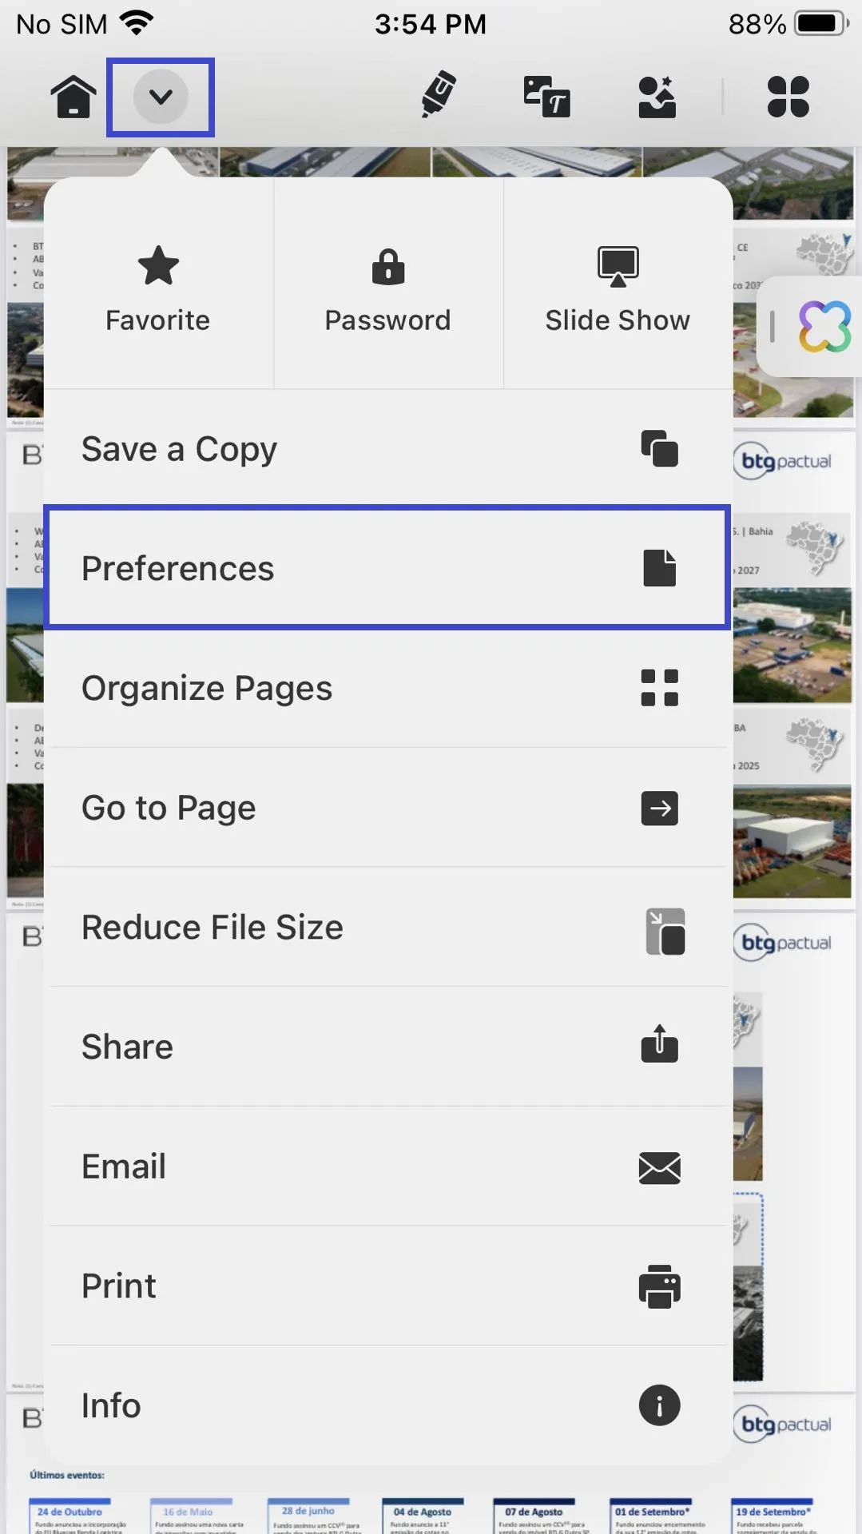Select the highlighter annotation tool
The width and height of the screenshot is (862, 1534).
pos(438,95)
